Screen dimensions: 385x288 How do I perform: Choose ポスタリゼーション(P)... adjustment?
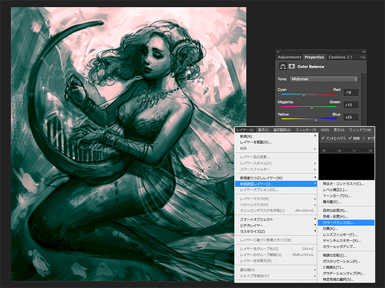pos(346,262)
